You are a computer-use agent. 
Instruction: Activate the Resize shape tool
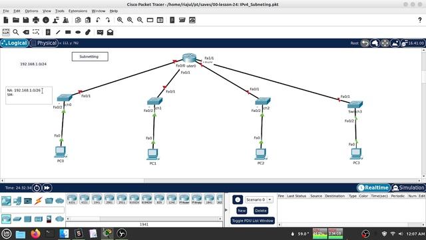click(36, 32)
